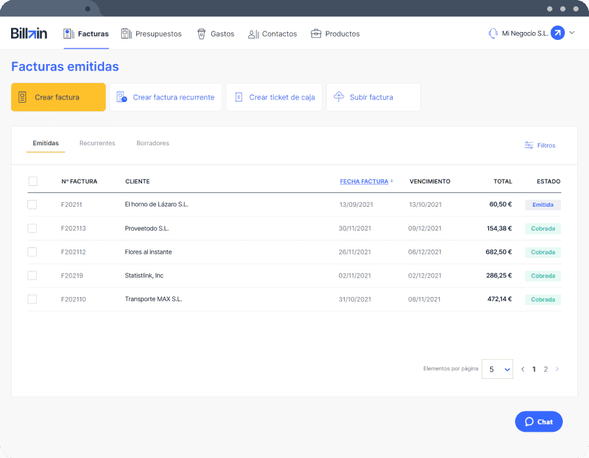
Task: Open the Presupuestos menu
Action: [151, 34]
